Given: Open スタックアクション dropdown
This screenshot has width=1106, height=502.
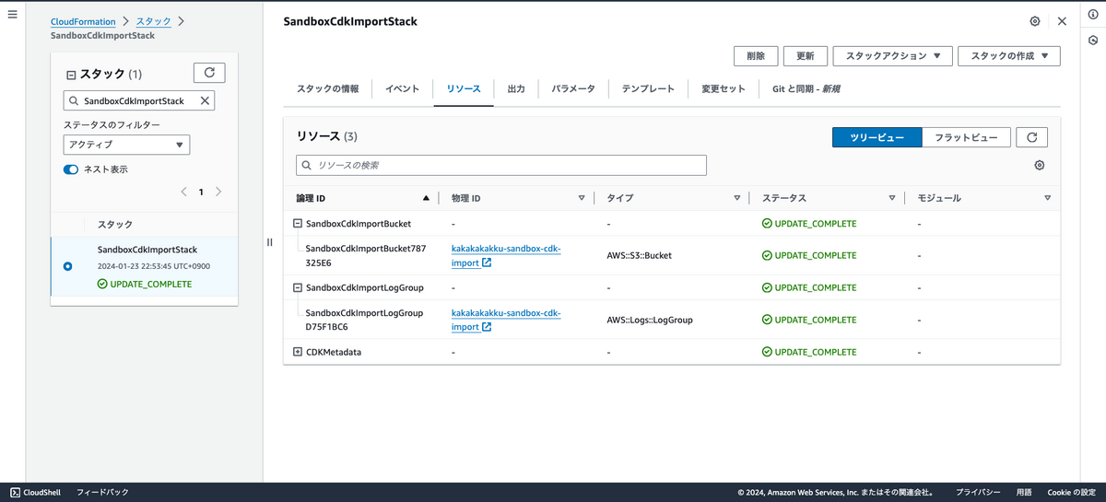Looking at the screenshot, I should [892, 56].
